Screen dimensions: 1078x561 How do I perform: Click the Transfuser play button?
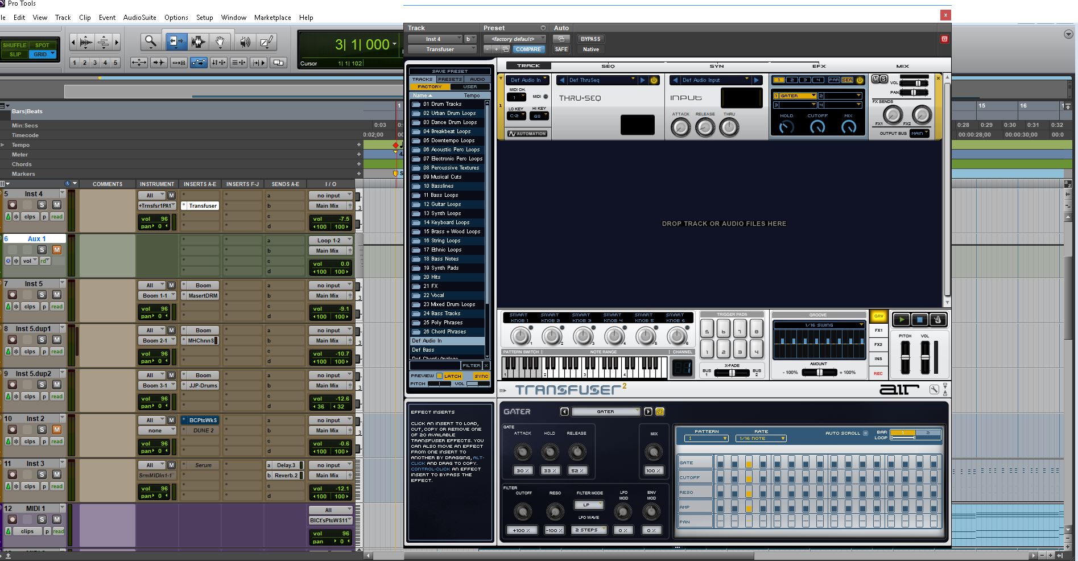point(901,320)
